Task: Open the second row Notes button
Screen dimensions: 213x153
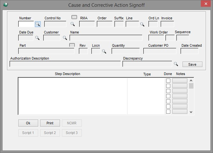Action: pos(180,86)
